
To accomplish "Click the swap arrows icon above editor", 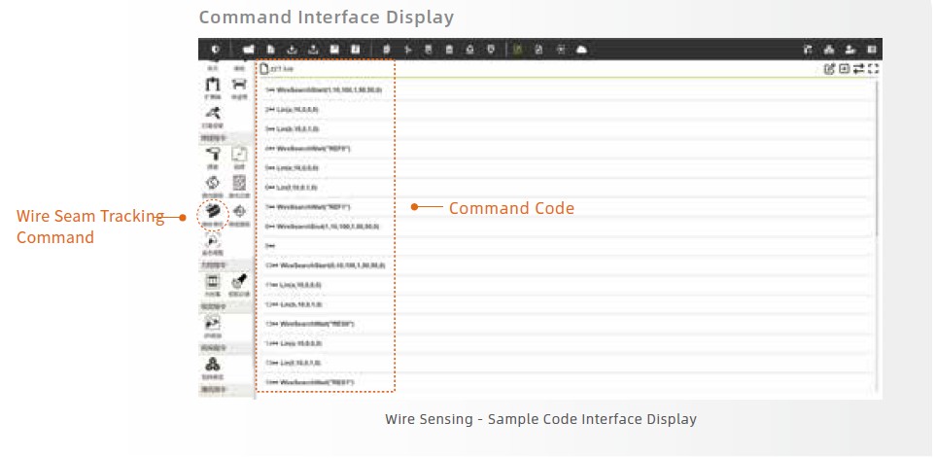I will 858,69.
